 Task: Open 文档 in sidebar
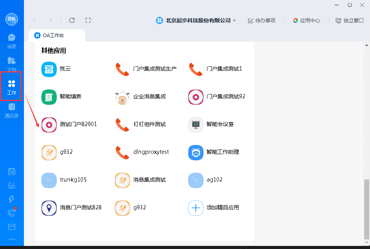[12, 64]
